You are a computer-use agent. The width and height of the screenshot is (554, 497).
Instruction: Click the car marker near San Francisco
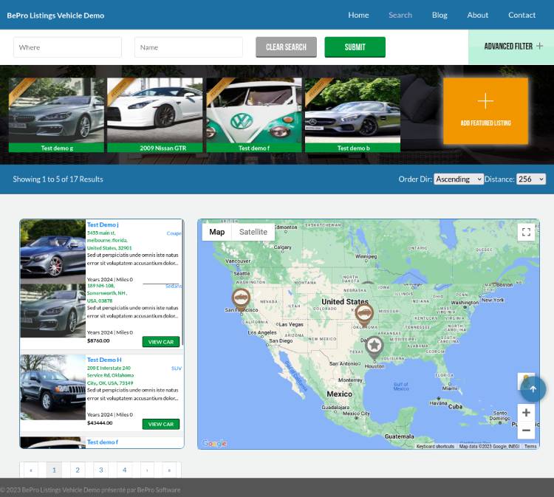241,299
